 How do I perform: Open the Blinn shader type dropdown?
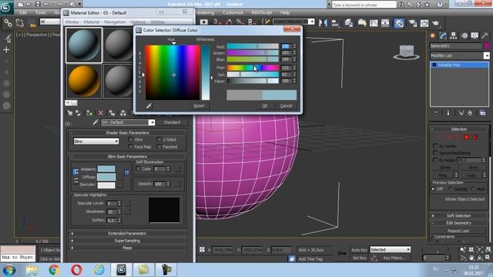(x=96, y=142)
